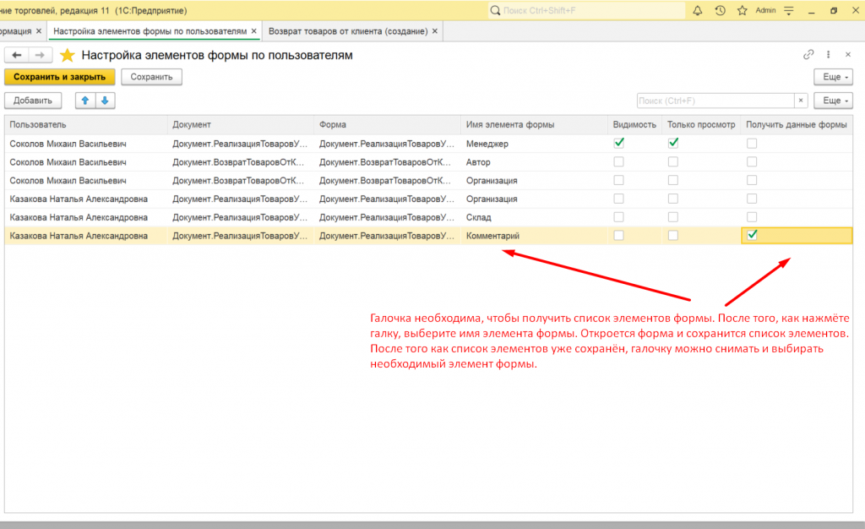This screenshot has width=865, height=529.
Task: Uncheck Видимость for the Менеджер row
Action: [619, 144]
